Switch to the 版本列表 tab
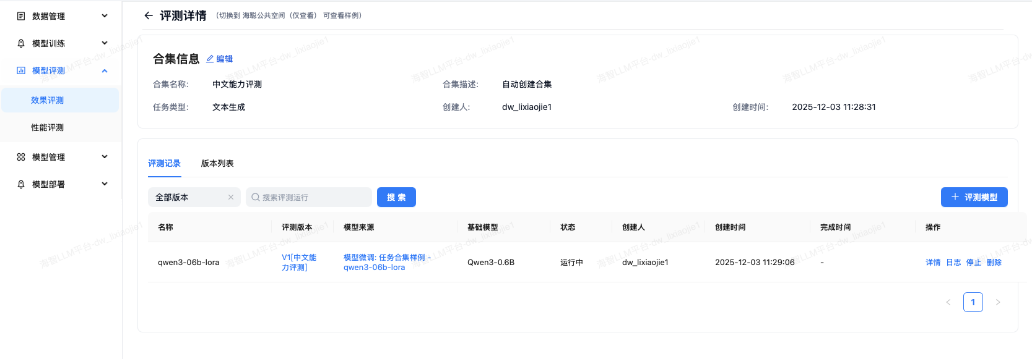 217,164
